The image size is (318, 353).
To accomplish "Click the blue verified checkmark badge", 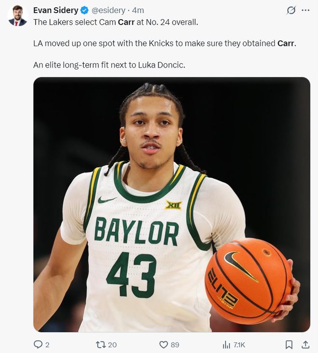I will click(x=84, y=10).
